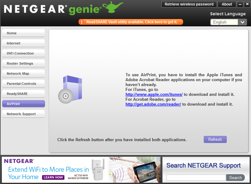Open Network Support
This screenshot has height=184, width=251.
(x=24, y=114)
